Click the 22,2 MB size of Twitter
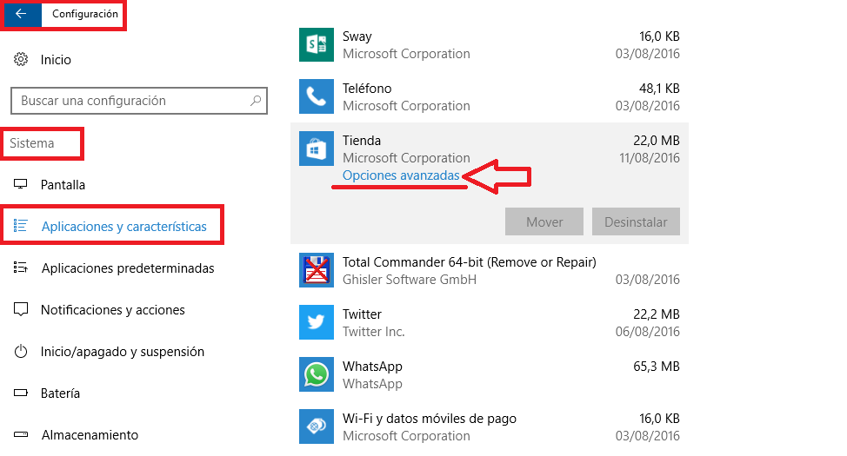The height and width of the screenshot is (456, 847). pos(657,314)
